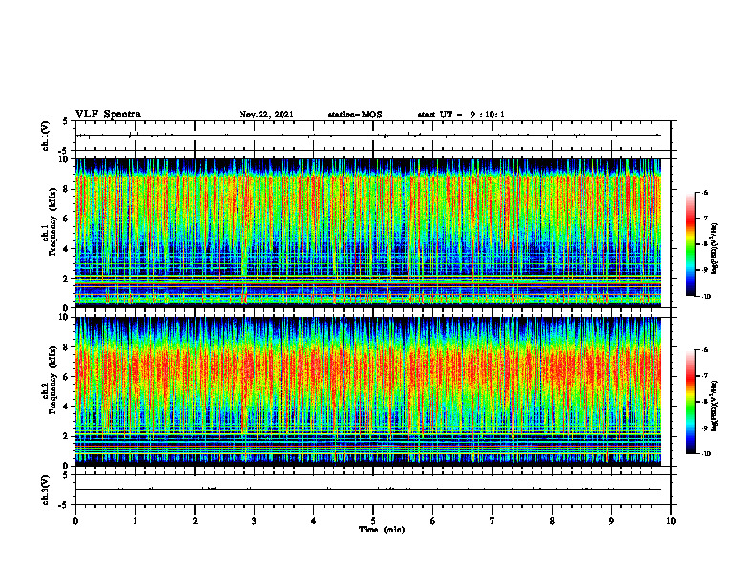The width and height of the screenshot is (756, 584).
Task: Select the ch.2 "Frequency (kHz)" axis label
Action: click(x=52, y=380)
